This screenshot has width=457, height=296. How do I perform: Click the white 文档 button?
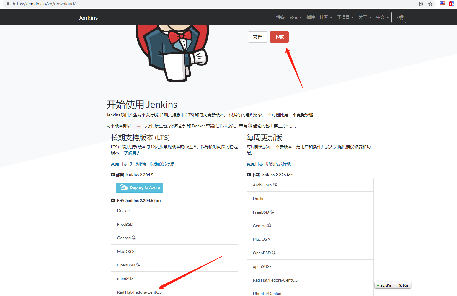(258, 37)
